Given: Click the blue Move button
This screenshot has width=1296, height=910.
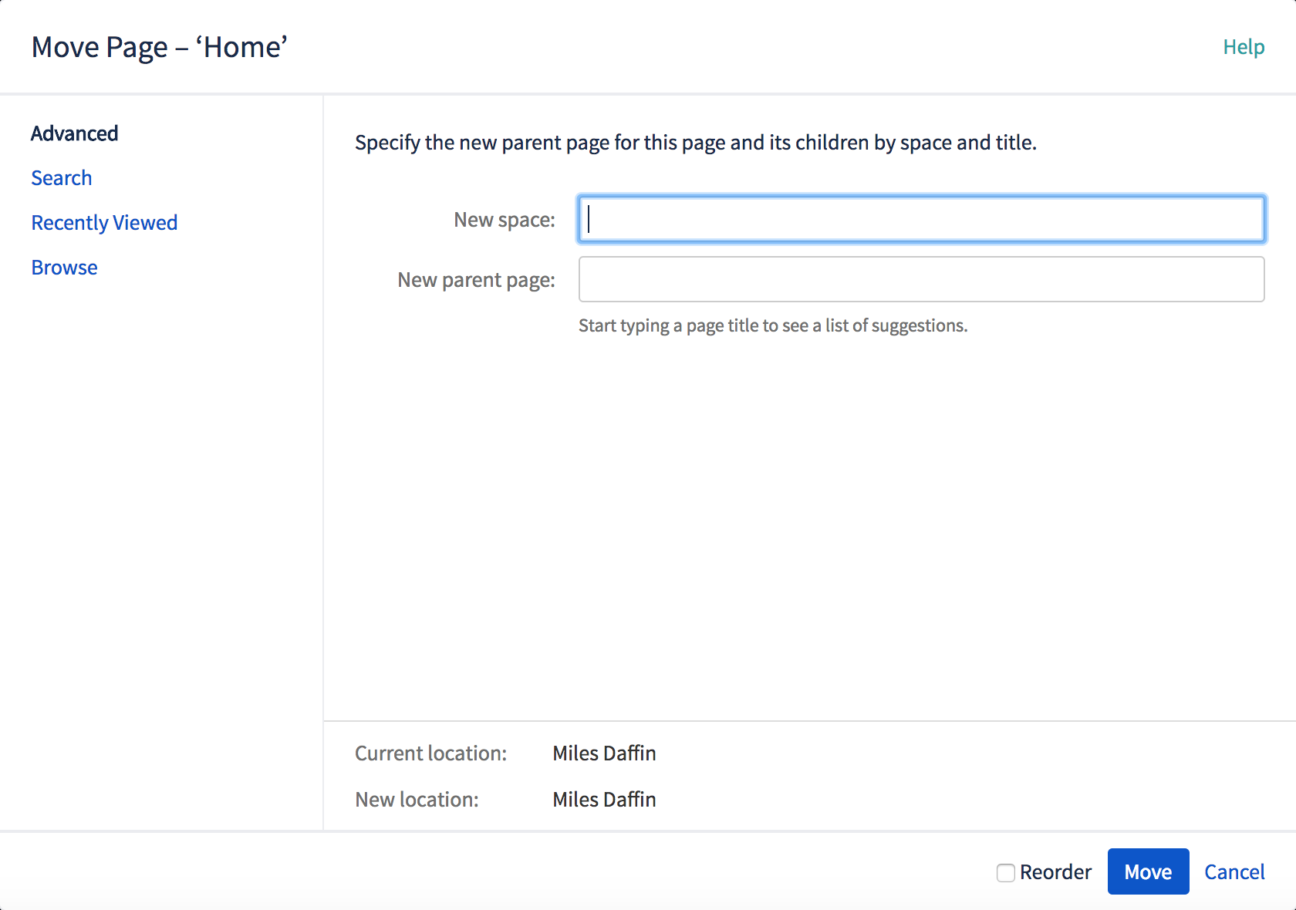Looking at the screenshot, I should [x=1148, y=871].
